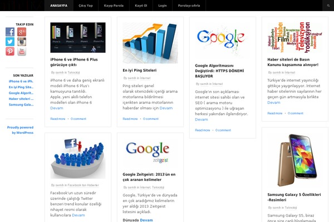Open the Twitter social icon
The height and width of the screenshot is (222, 334).
(10, 42)
